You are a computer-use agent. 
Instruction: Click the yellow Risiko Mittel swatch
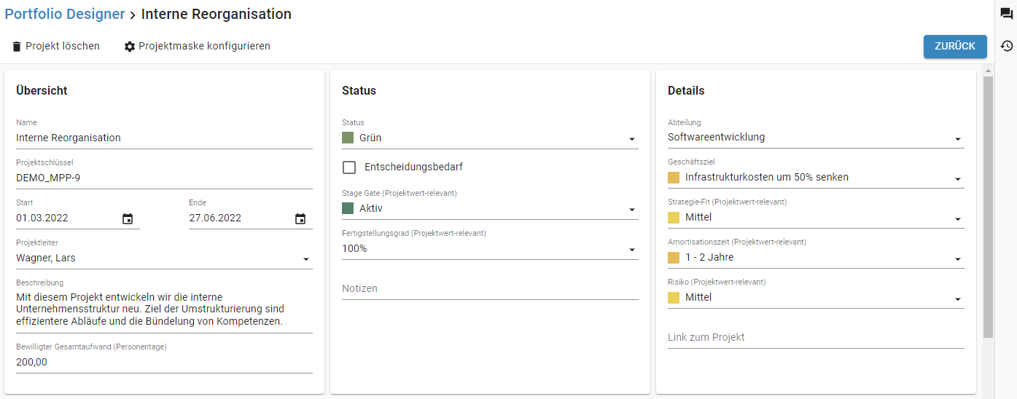click(x=674, y=298)
